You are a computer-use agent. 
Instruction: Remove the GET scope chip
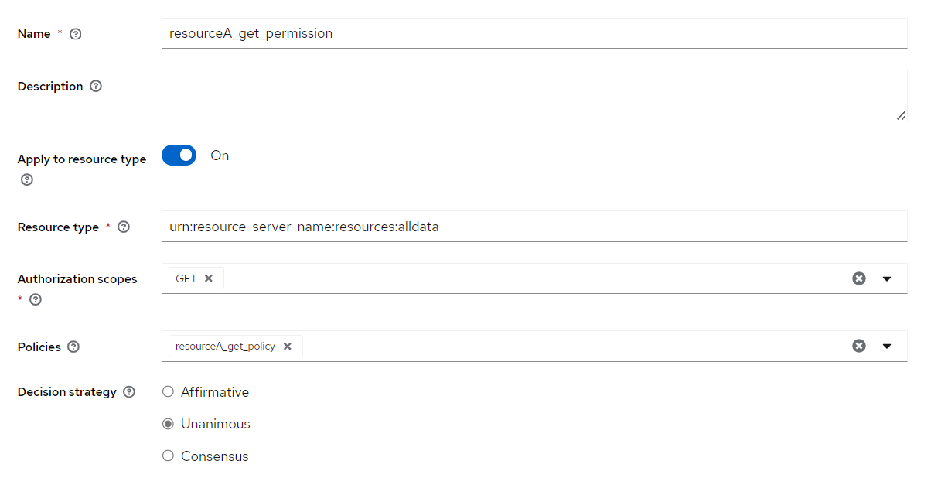pyautogui.click(x=210, y=278)
